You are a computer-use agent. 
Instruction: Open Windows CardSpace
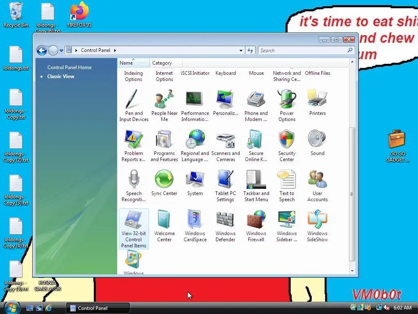(x=195, y=226)
